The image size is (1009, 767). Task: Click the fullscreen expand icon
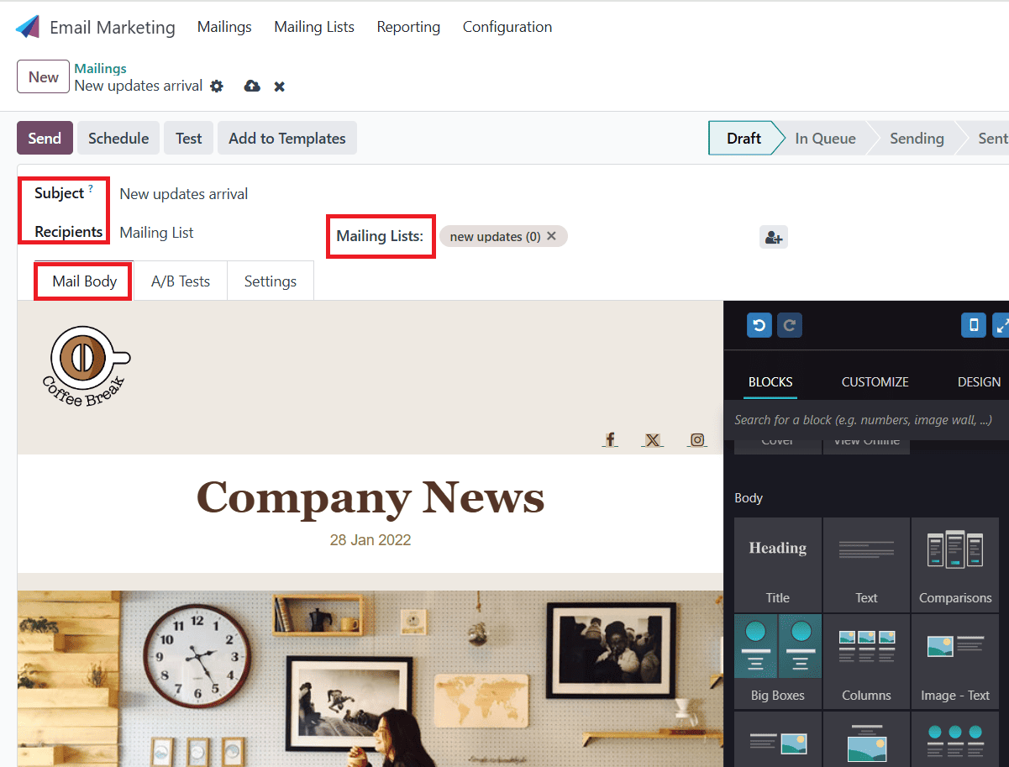pos(1001,325)
